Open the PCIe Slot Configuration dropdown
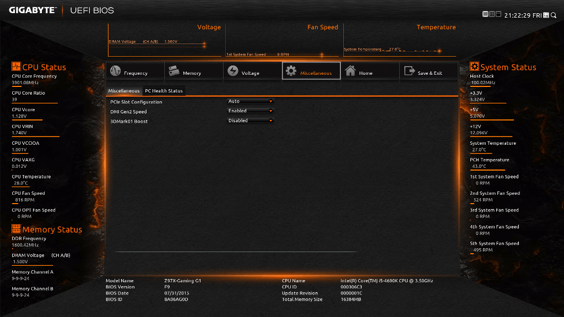Screen dimensions: 564x317 tap(251, 101)
